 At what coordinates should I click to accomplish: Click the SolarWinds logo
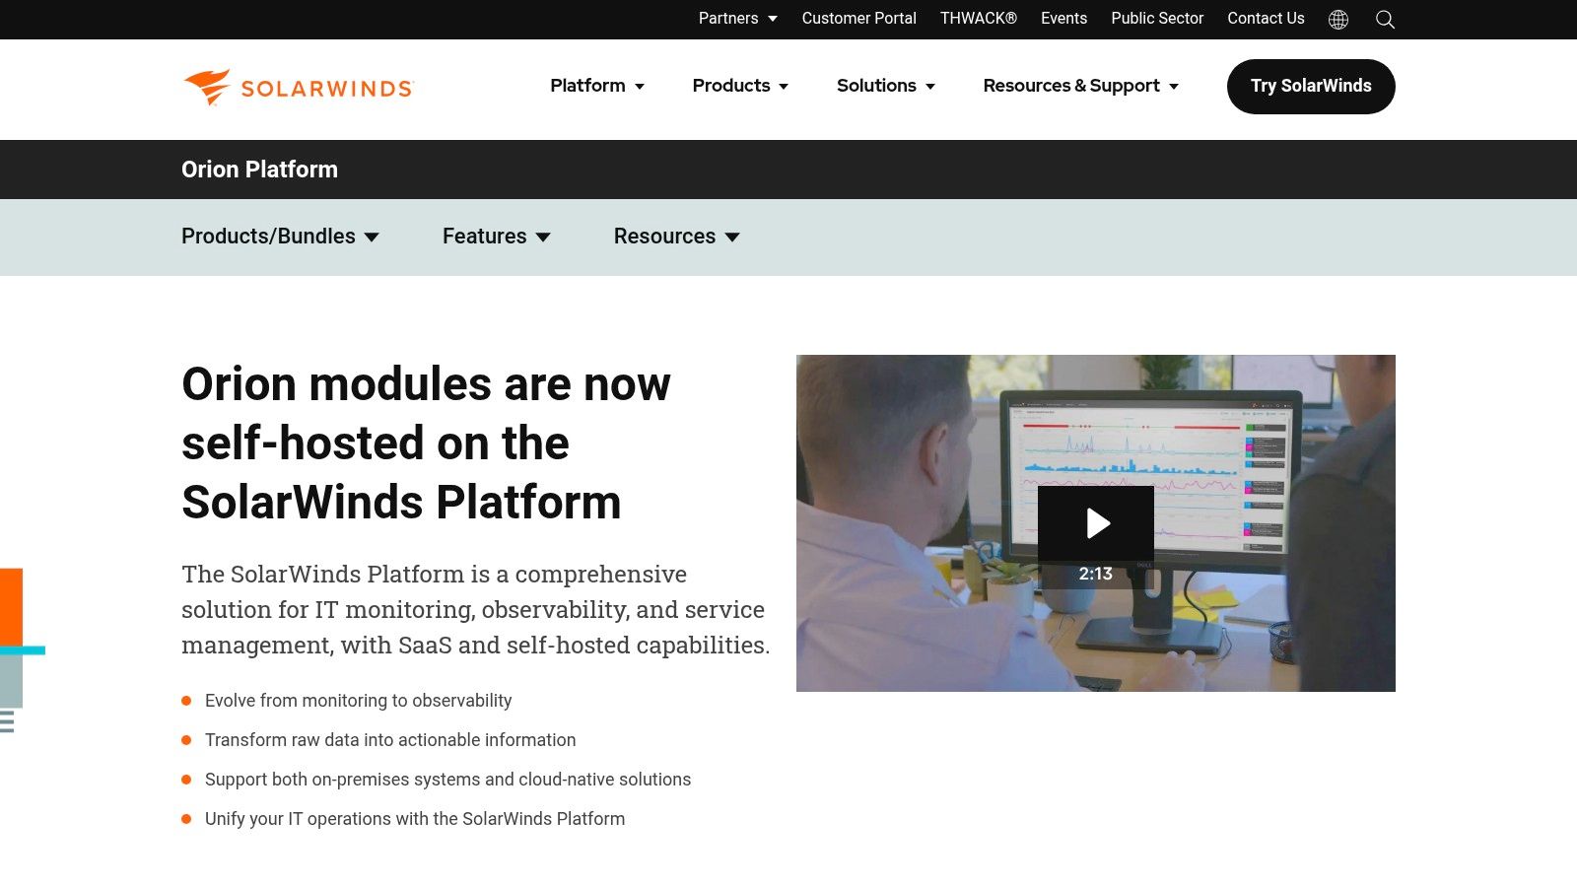(297, 88)
